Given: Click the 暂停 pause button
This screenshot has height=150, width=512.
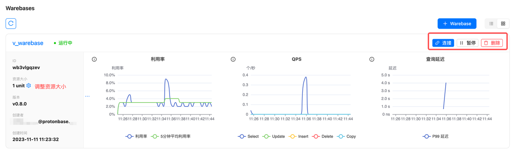Looking at the screenshot, I should click(x=468, y=43).
